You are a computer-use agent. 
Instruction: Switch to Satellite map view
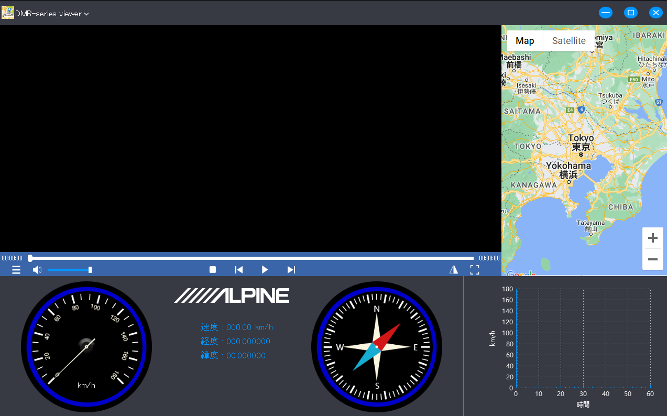click(568, 41)
